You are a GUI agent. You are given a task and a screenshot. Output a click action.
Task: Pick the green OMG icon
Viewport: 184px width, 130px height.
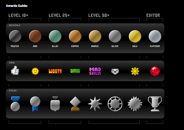(x=75, y=71)
